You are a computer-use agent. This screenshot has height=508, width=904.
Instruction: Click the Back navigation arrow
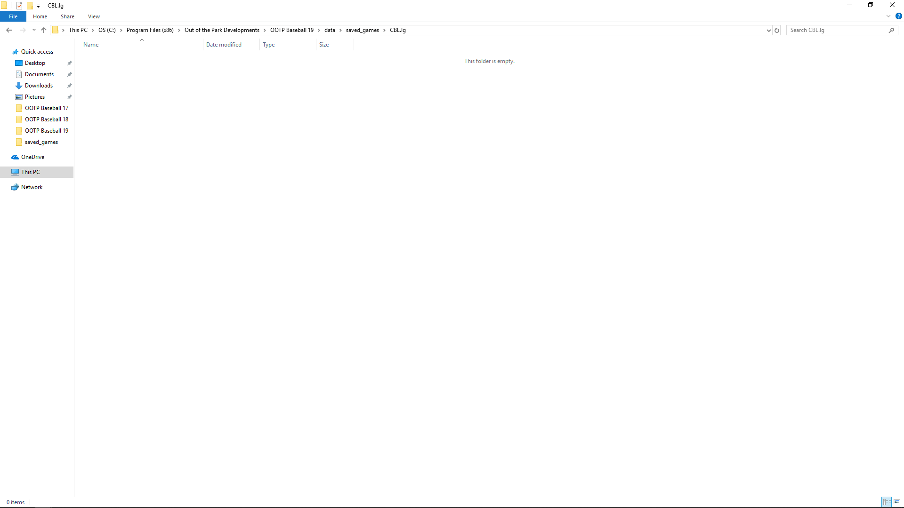click(x=9, y=30)
